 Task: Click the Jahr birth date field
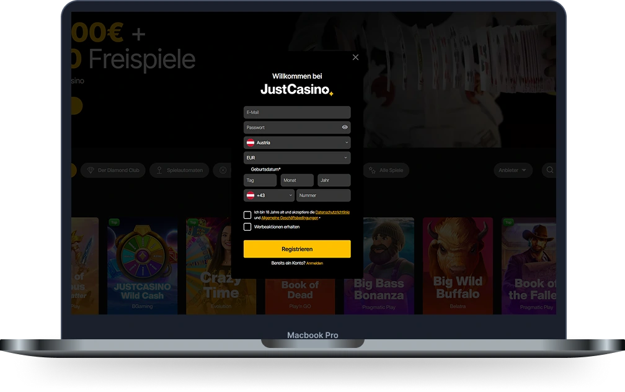(334, 180)
